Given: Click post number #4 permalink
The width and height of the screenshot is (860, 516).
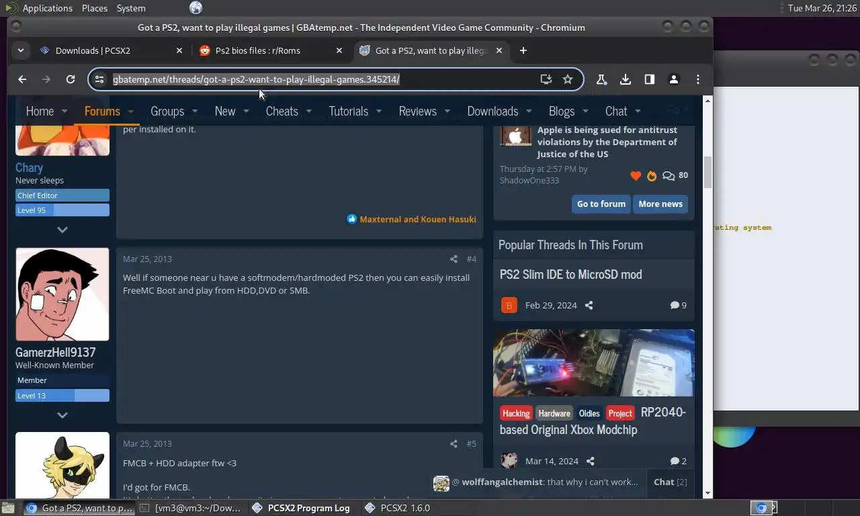Looking at the screenshot, I should (x=471, y=259).
